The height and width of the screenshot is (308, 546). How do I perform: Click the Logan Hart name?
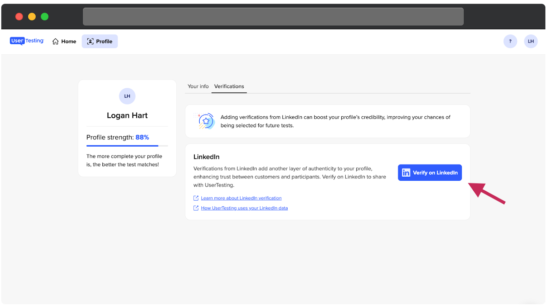[x=127, y=115]
